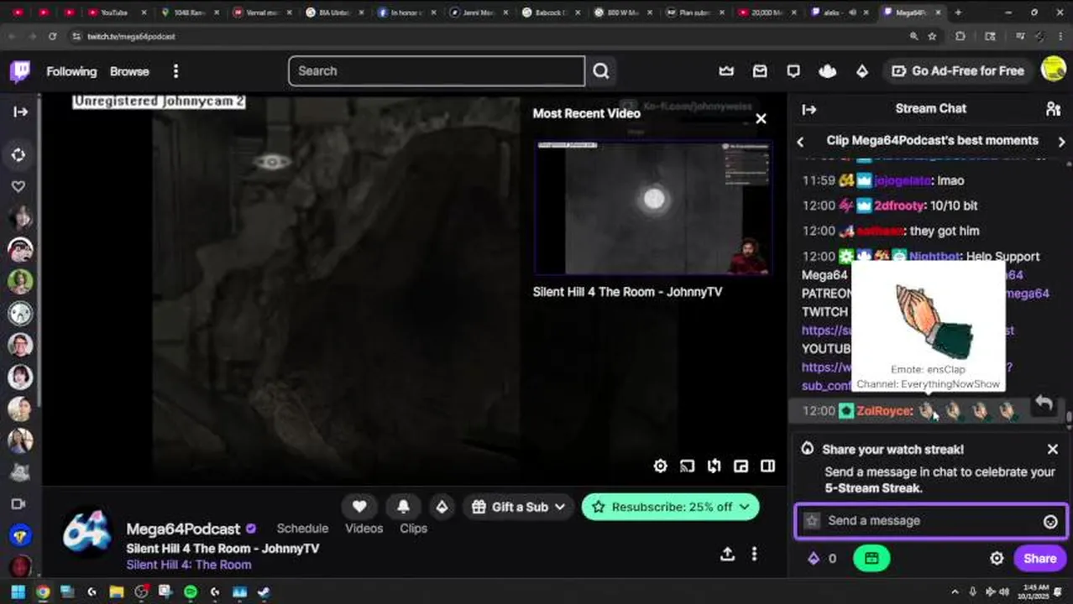
Task: Open the emote picker smiley icon
Action: [x=1050, y=522]
